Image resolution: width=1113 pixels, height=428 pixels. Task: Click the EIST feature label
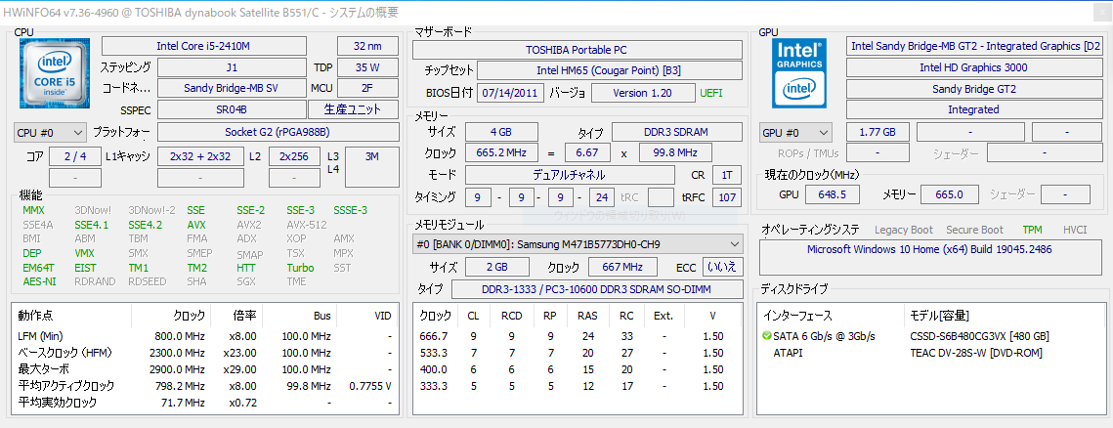click(85, 268)
